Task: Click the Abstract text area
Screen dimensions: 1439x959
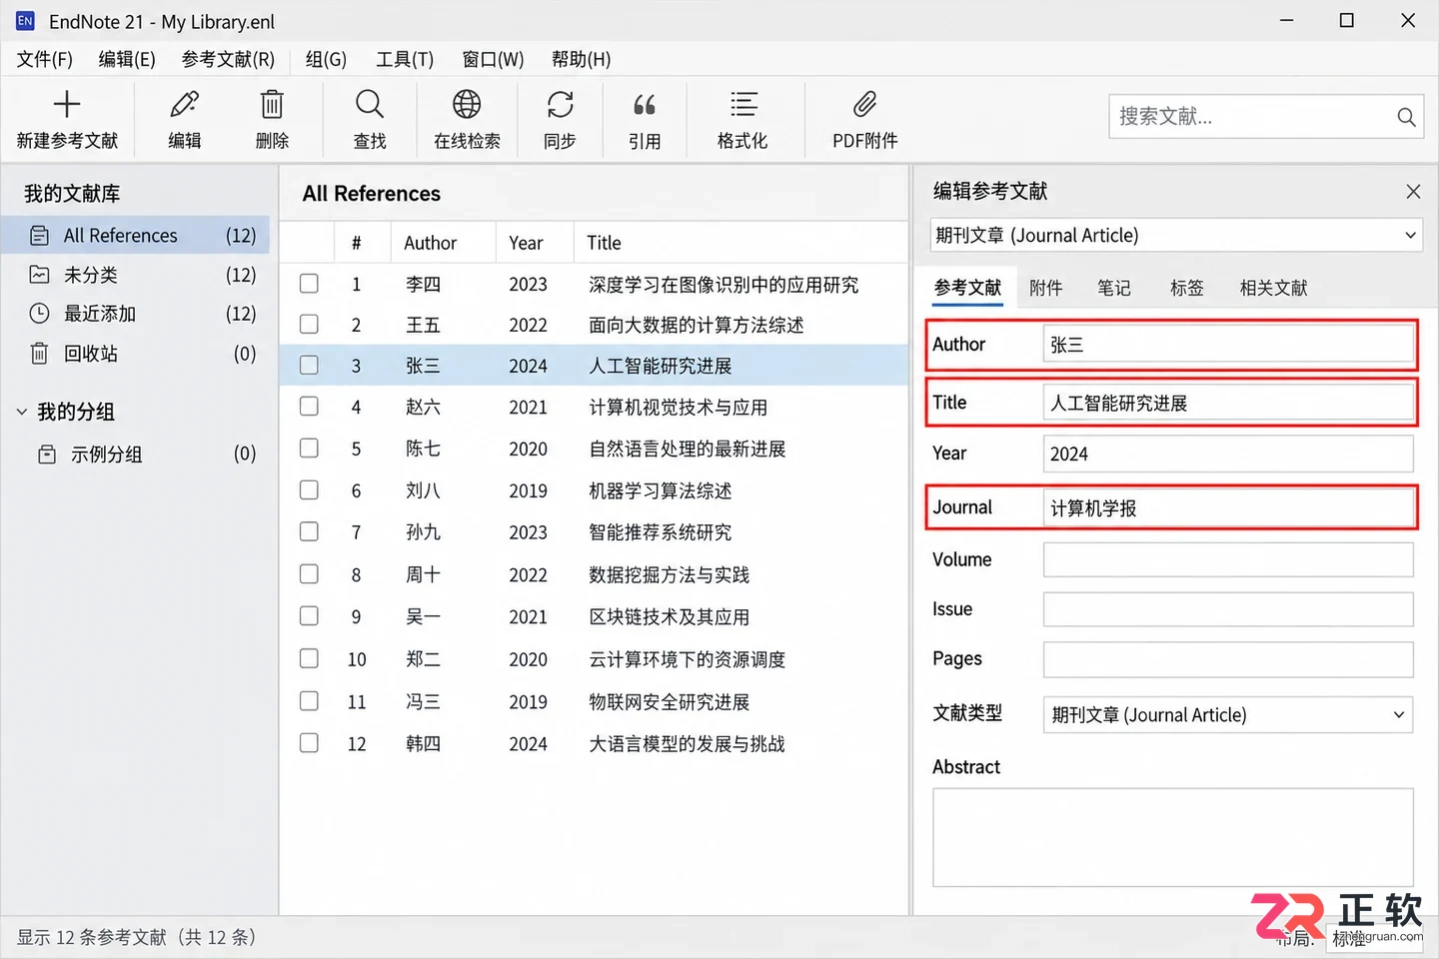Action: pos(1173,837)
